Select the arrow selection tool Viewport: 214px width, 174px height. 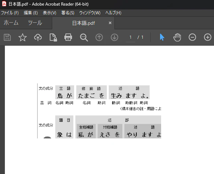tap(162, 37)
